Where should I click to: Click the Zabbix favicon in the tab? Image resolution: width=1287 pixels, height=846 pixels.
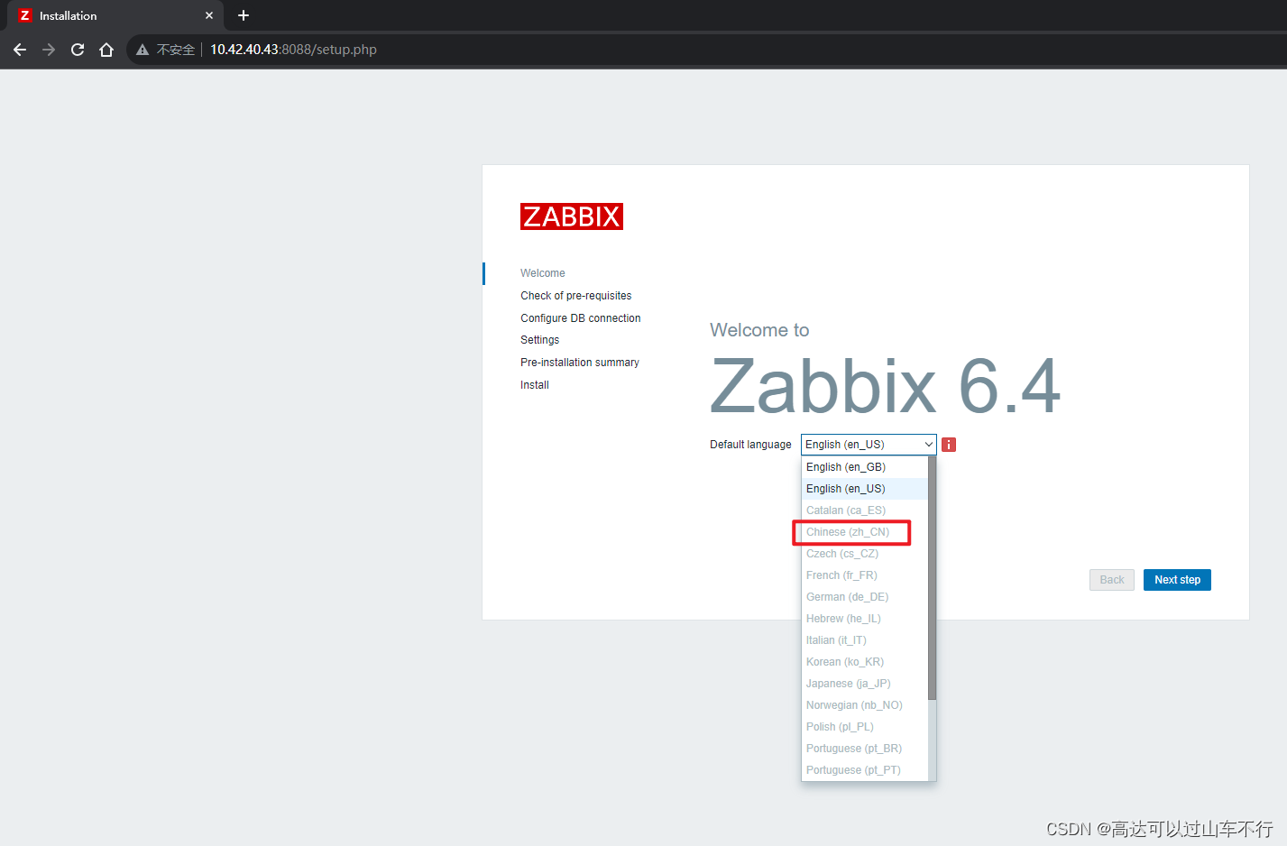point(25,15)
